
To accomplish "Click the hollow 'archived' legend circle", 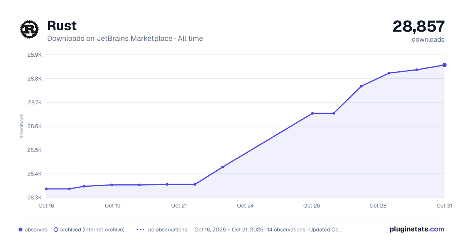I will click(x=56, y=229).
